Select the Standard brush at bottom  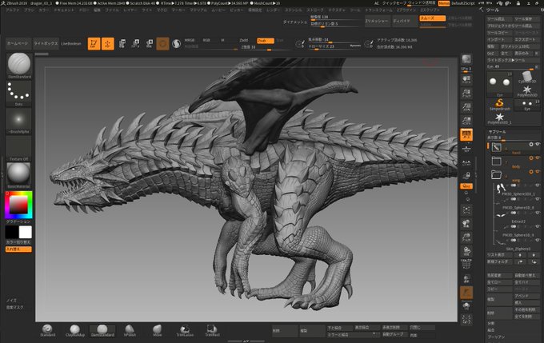47,330
